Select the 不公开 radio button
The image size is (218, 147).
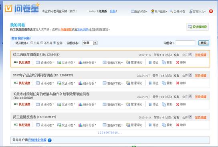pyautogui.click(x=42, y=43)
